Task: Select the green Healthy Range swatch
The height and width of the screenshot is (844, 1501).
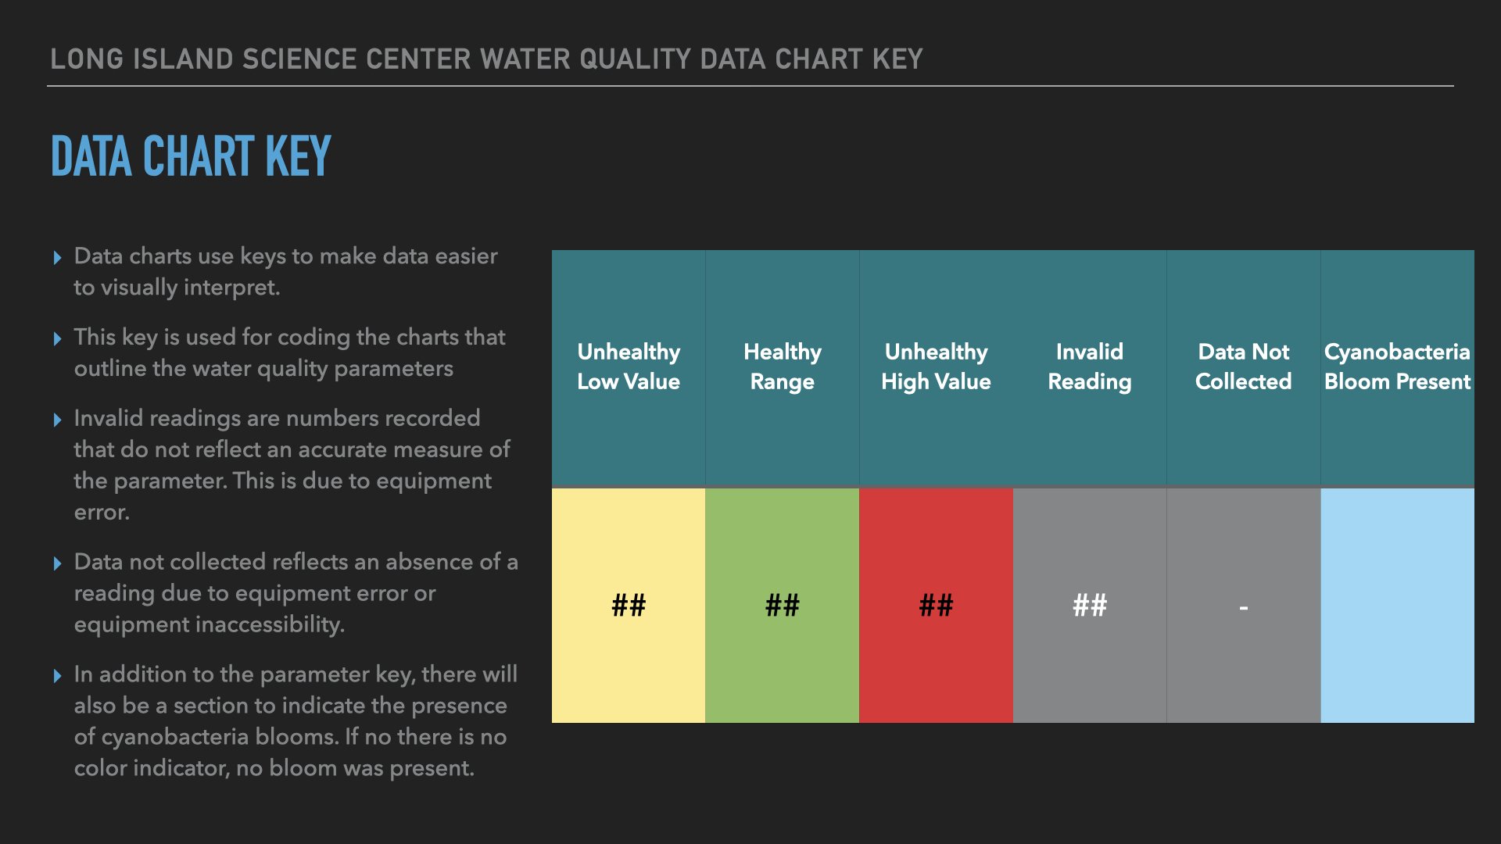Action: click(x=782, y=605)
